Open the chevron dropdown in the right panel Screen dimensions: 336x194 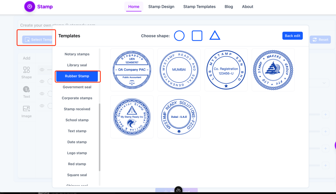[x=324, y=83]
